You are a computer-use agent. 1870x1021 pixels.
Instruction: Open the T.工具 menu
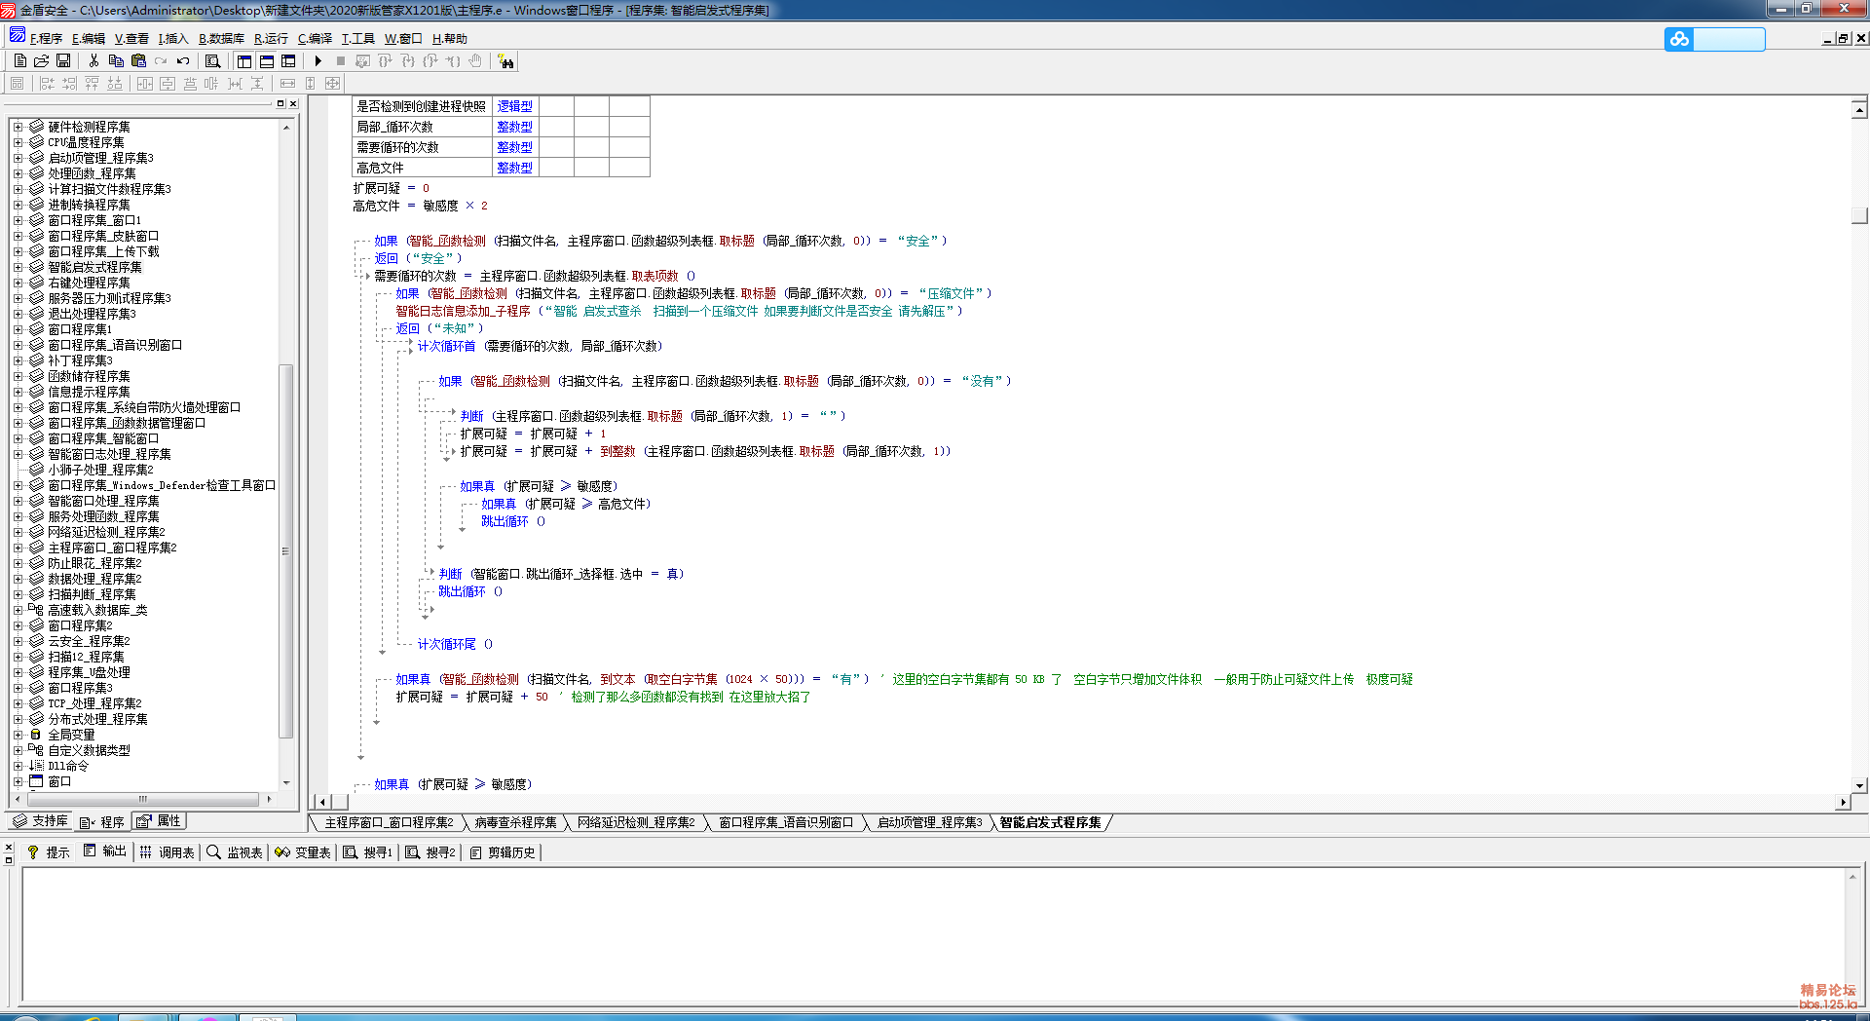click(357, 39)
